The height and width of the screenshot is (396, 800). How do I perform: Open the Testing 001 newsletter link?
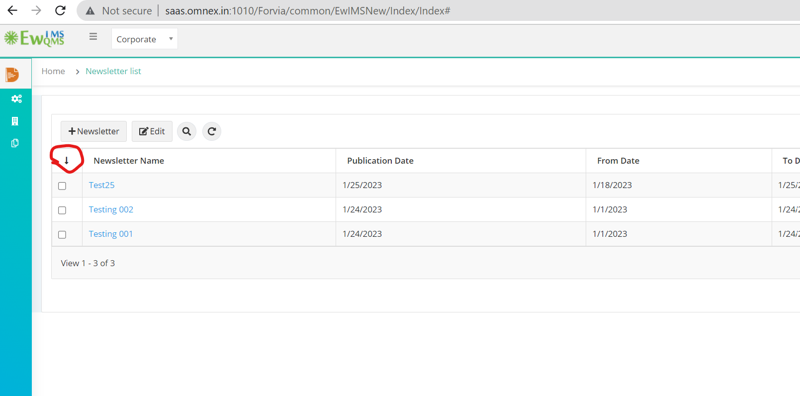click(x=111, y=234)
